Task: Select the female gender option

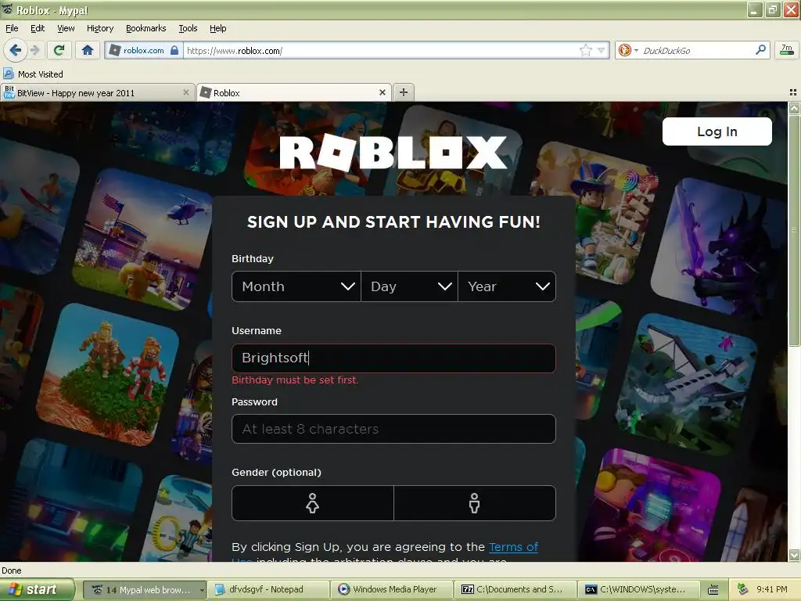Action: (313, 503)
